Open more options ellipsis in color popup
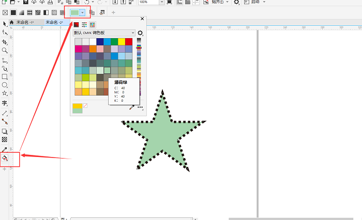Image resolution: width=362 pixels, height=220 pixels. click(140, 107)
